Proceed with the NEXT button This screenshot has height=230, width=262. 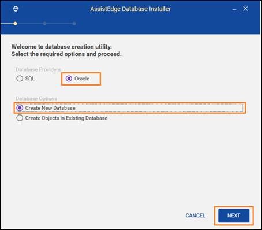[234, 216]
